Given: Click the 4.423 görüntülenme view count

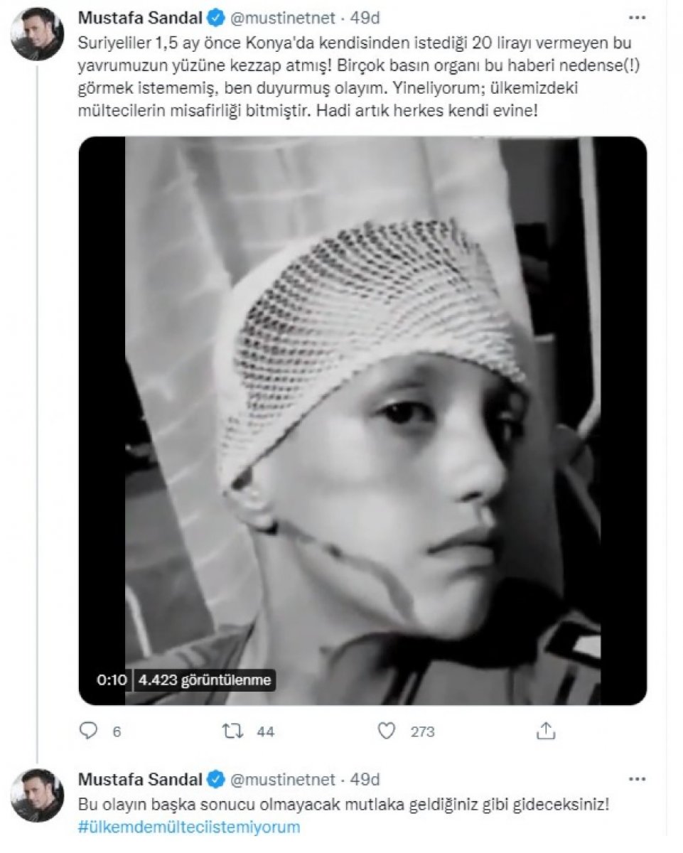Looking at the screenshot, I should 205,680.
